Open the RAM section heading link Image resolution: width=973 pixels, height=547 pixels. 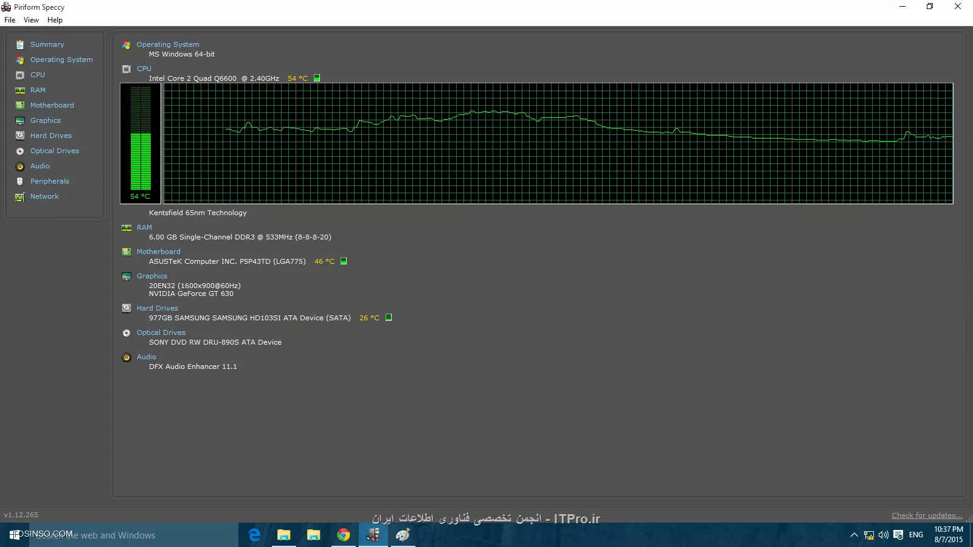(x=144, y=227)
